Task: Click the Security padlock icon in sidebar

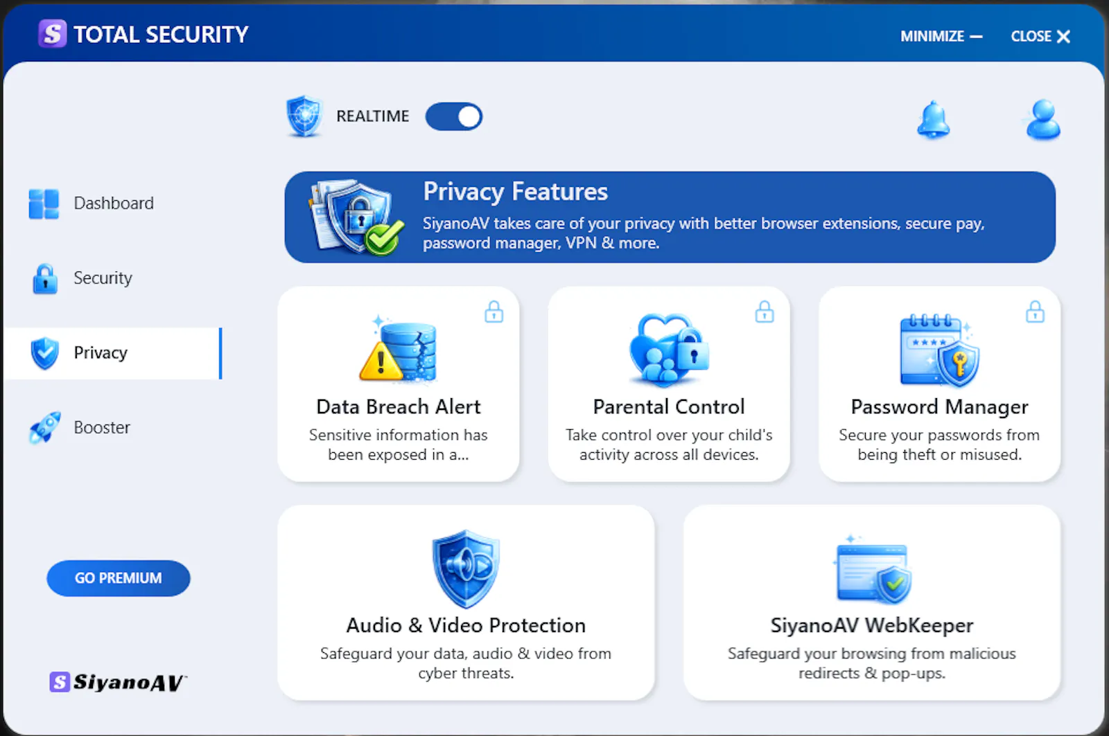Action: (x=45, y=278)
